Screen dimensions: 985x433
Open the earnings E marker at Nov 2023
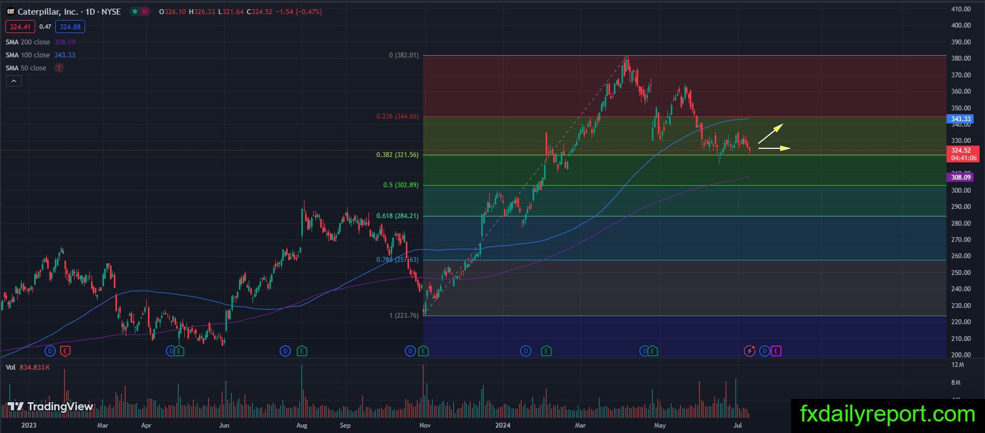(423, 351)
